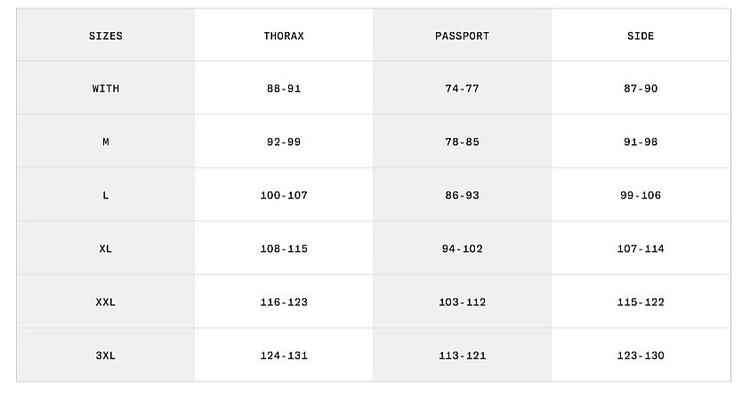Screen dimensions: 750x397
Task: Click side value 87-90
Action: point(641,89)
